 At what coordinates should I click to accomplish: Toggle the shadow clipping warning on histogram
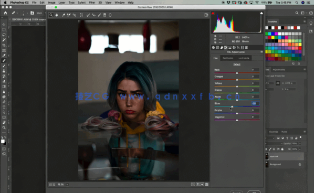[x=213, y=13]
